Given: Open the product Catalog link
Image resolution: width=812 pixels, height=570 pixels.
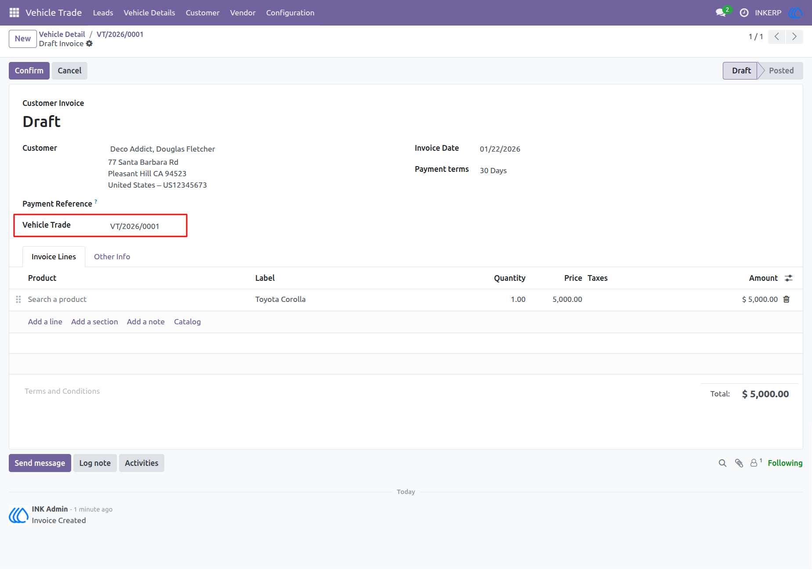Looking at the screenshot, I should 187,322.
